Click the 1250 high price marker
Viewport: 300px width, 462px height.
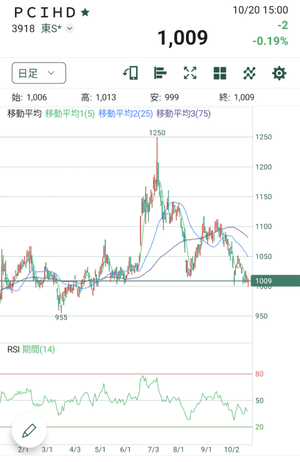[157, 133]
